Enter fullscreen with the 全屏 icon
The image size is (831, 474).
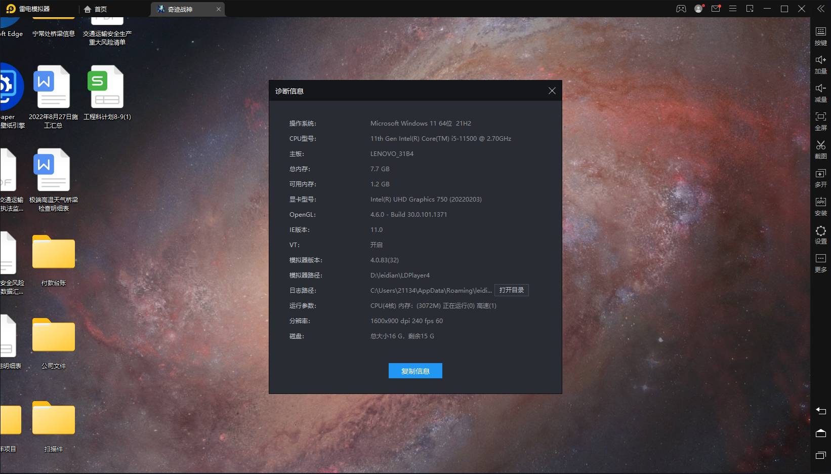pyautogui.click(x=820, y=121)
